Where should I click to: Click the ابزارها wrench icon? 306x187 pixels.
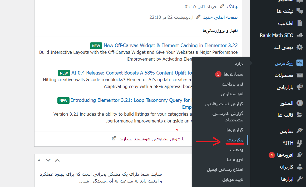click(300, 179)
